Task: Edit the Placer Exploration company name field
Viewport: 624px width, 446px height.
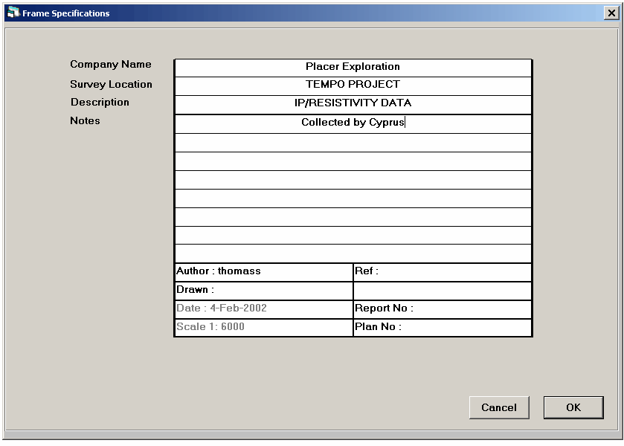Action: point(353,68)
